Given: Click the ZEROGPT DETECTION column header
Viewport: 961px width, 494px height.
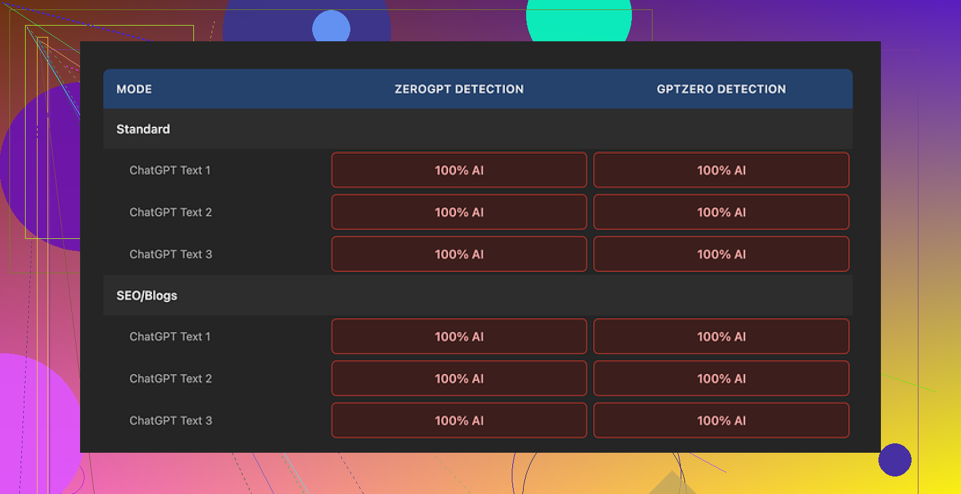Looking at the screenshot, I should pyautogui.click(x=459, y=89).
